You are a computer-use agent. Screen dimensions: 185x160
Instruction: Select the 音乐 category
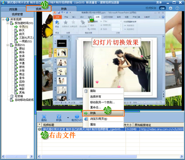(22, 78)
